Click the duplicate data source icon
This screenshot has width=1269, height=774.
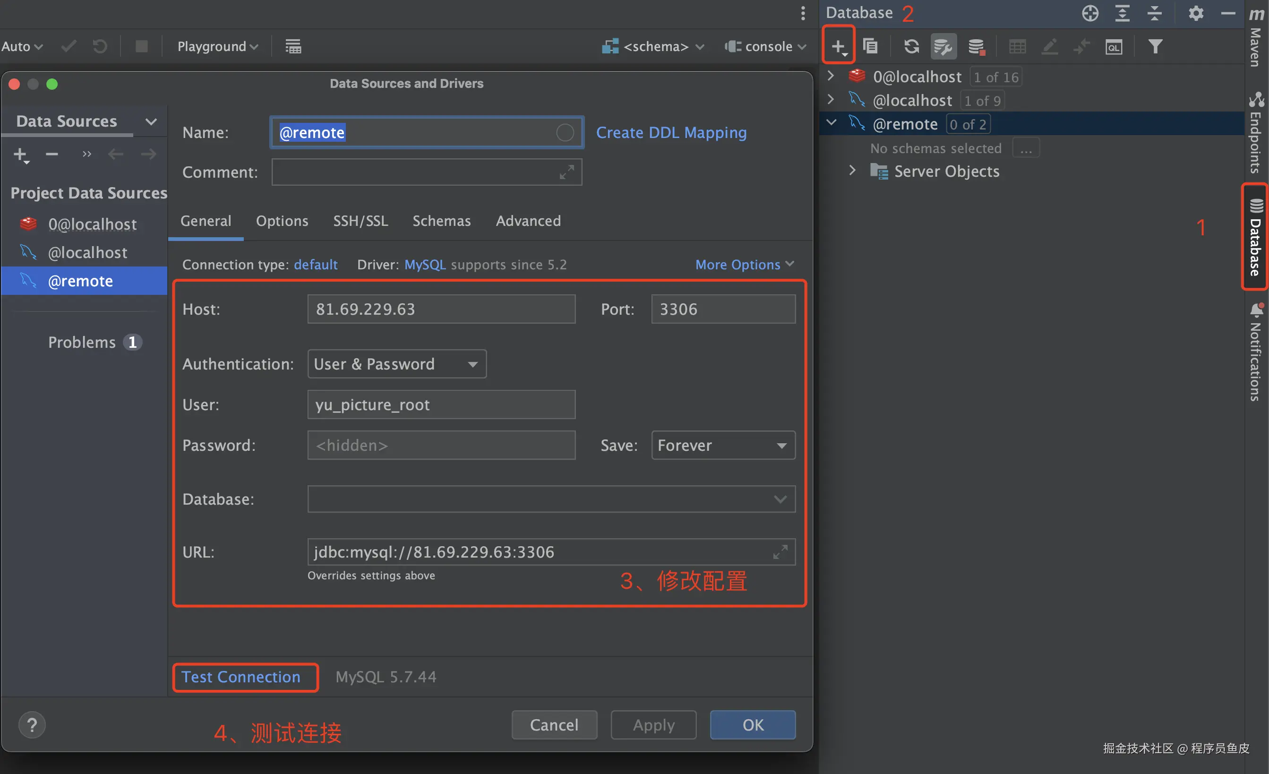[870, 46]
